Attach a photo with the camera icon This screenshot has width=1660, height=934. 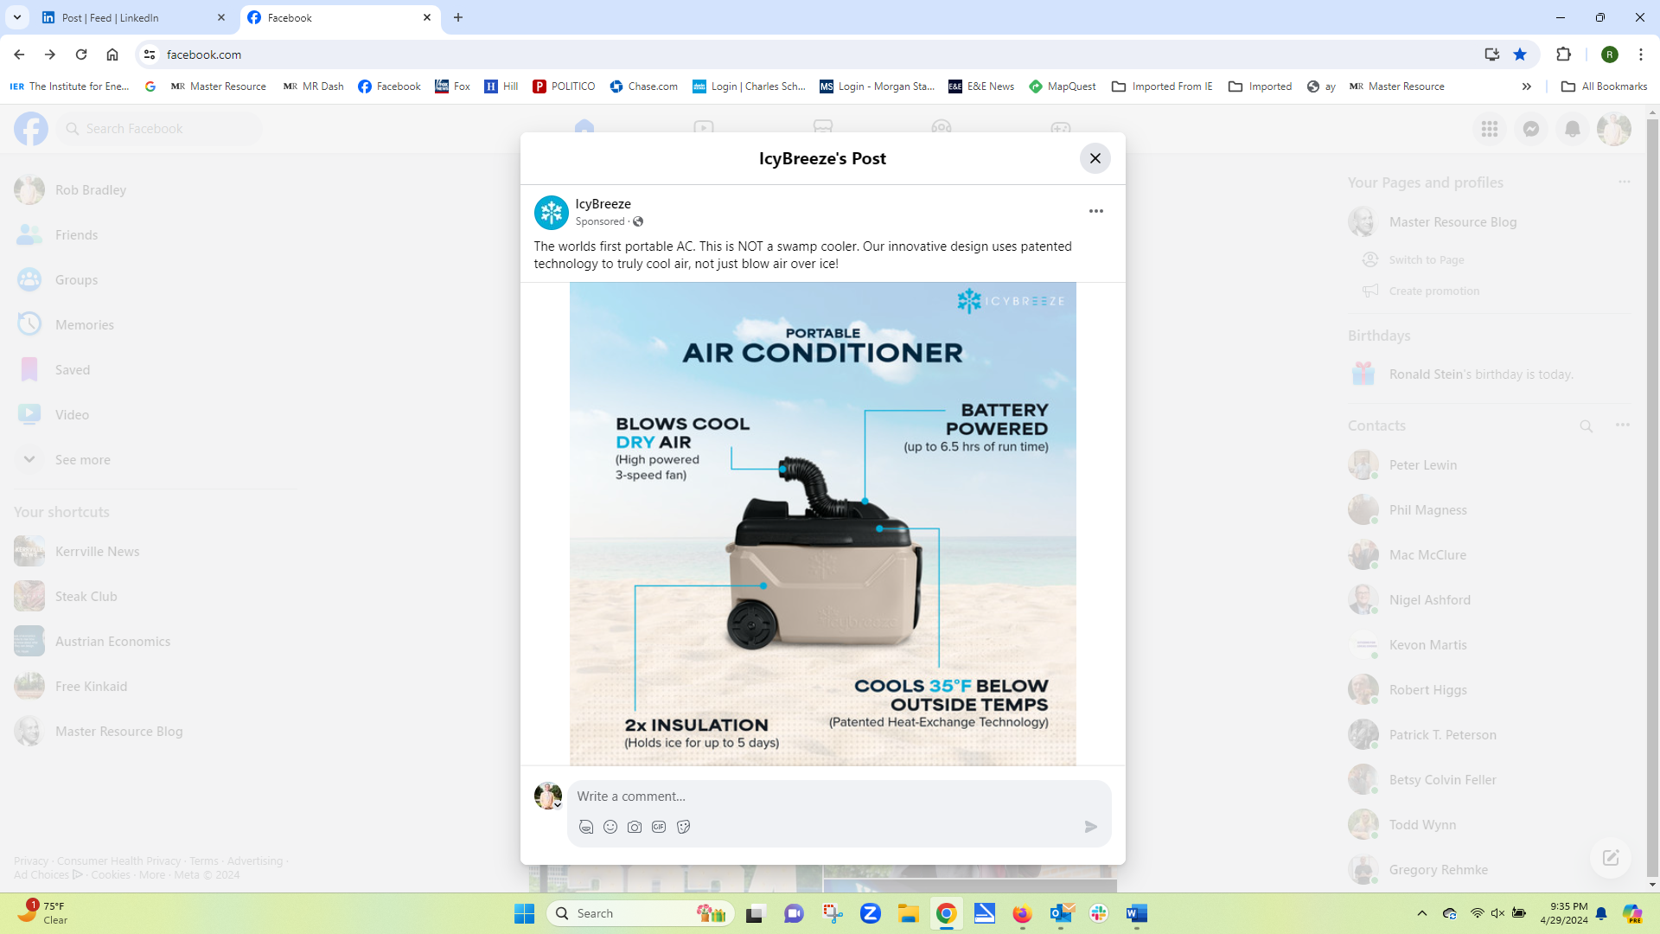click(635, 827)
